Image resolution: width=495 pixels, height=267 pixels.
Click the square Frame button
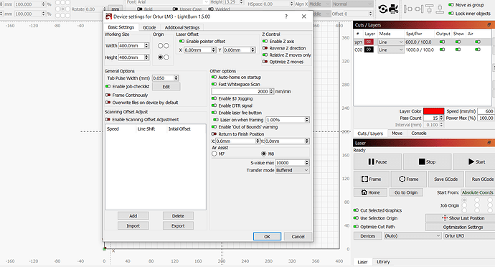coord(372,179)
